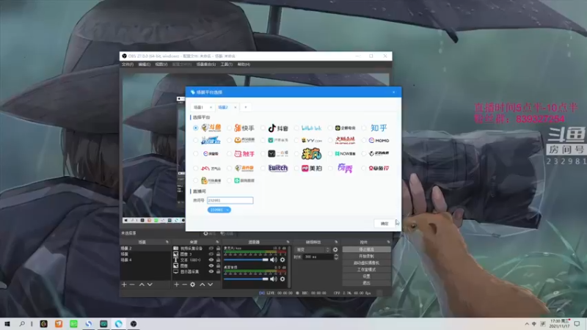Open the 编辑(E) menu in OBS
This screenshot has height=330, width=587.
click(x=144, y=65)
